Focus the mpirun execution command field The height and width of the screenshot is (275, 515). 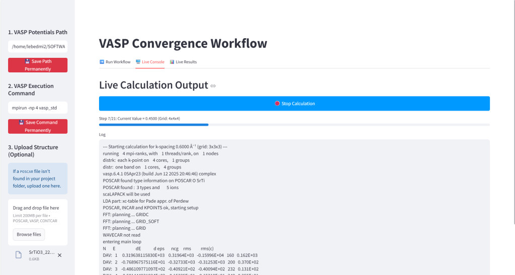click(x=38, y=108)
